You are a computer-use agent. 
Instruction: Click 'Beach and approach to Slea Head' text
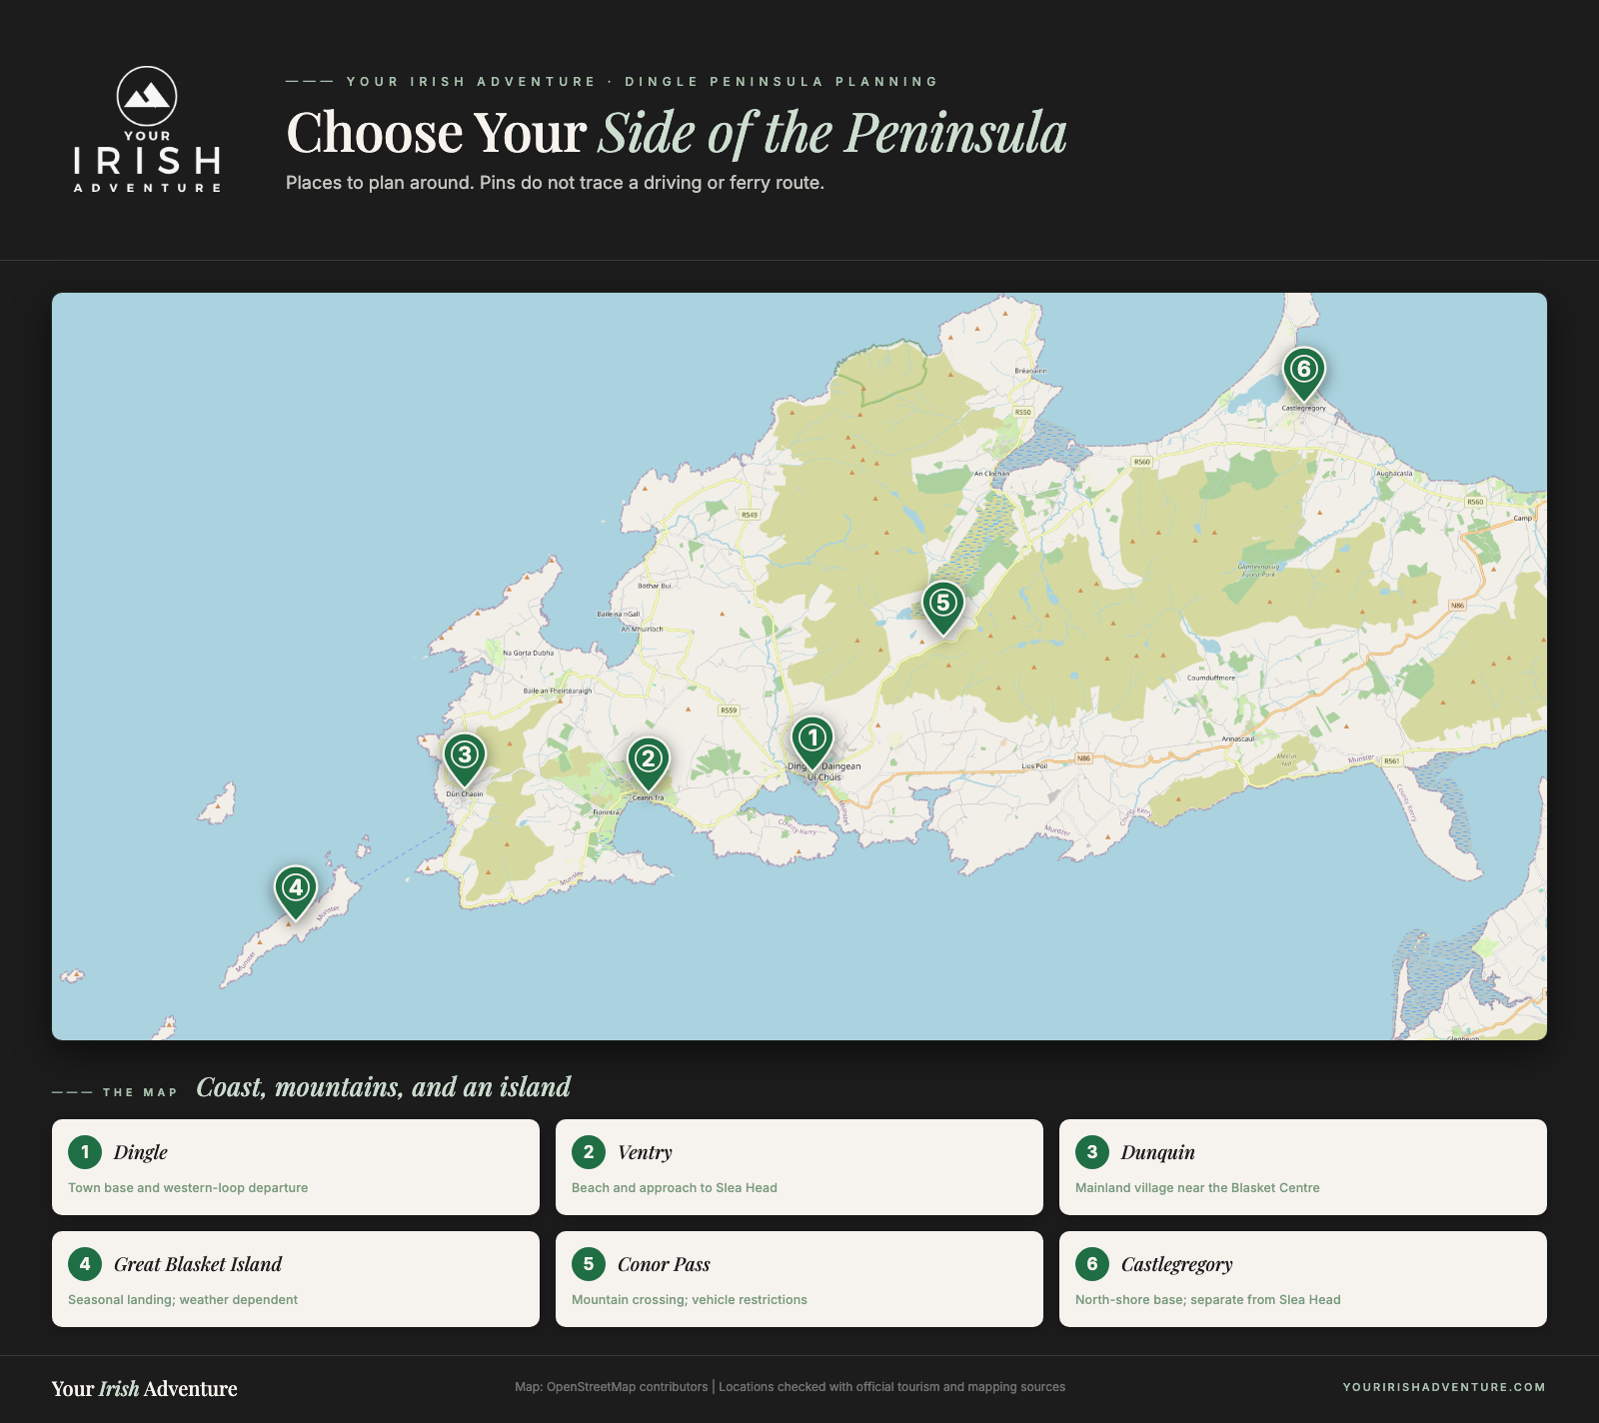[675, 1188]
